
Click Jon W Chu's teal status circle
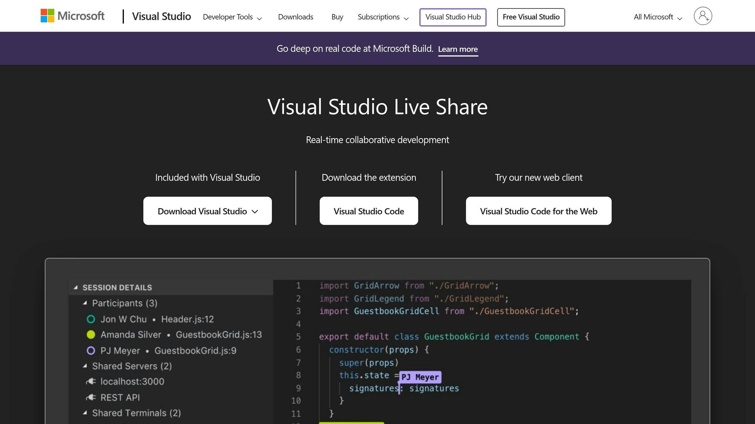coord(91,319)
